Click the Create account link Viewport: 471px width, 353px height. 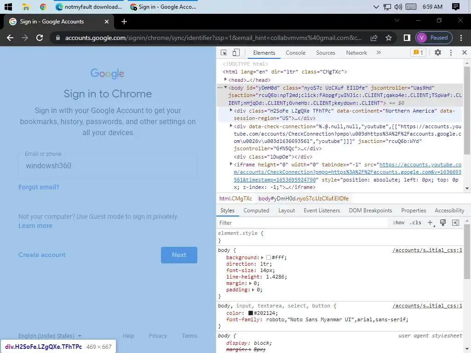click(42, 255)
